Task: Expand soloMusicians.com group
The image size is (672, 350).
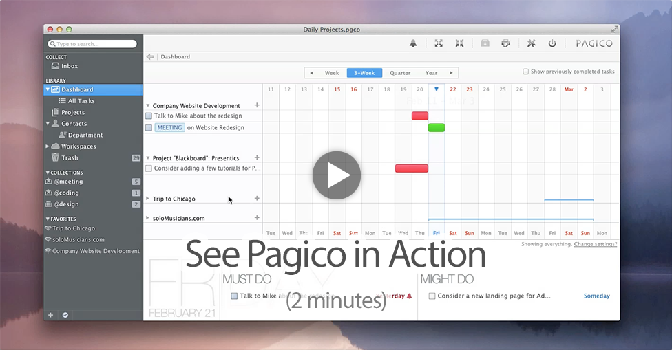Action: click(147, 218)
